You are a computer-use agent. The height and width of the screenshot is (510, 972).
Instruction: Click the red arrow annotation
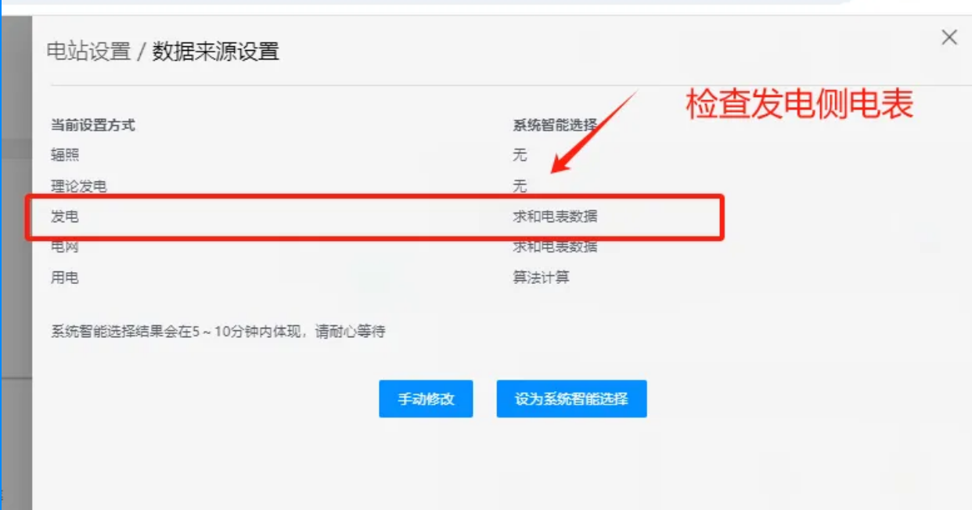tap(594, 133)
